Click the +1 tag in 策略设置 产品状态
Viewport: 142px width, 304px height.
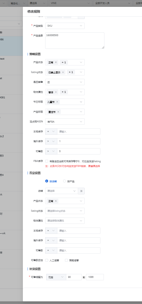tap(64, 62)
